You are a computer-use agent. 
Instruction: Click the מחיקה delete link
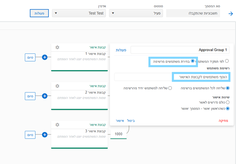[x=223, y=121]
